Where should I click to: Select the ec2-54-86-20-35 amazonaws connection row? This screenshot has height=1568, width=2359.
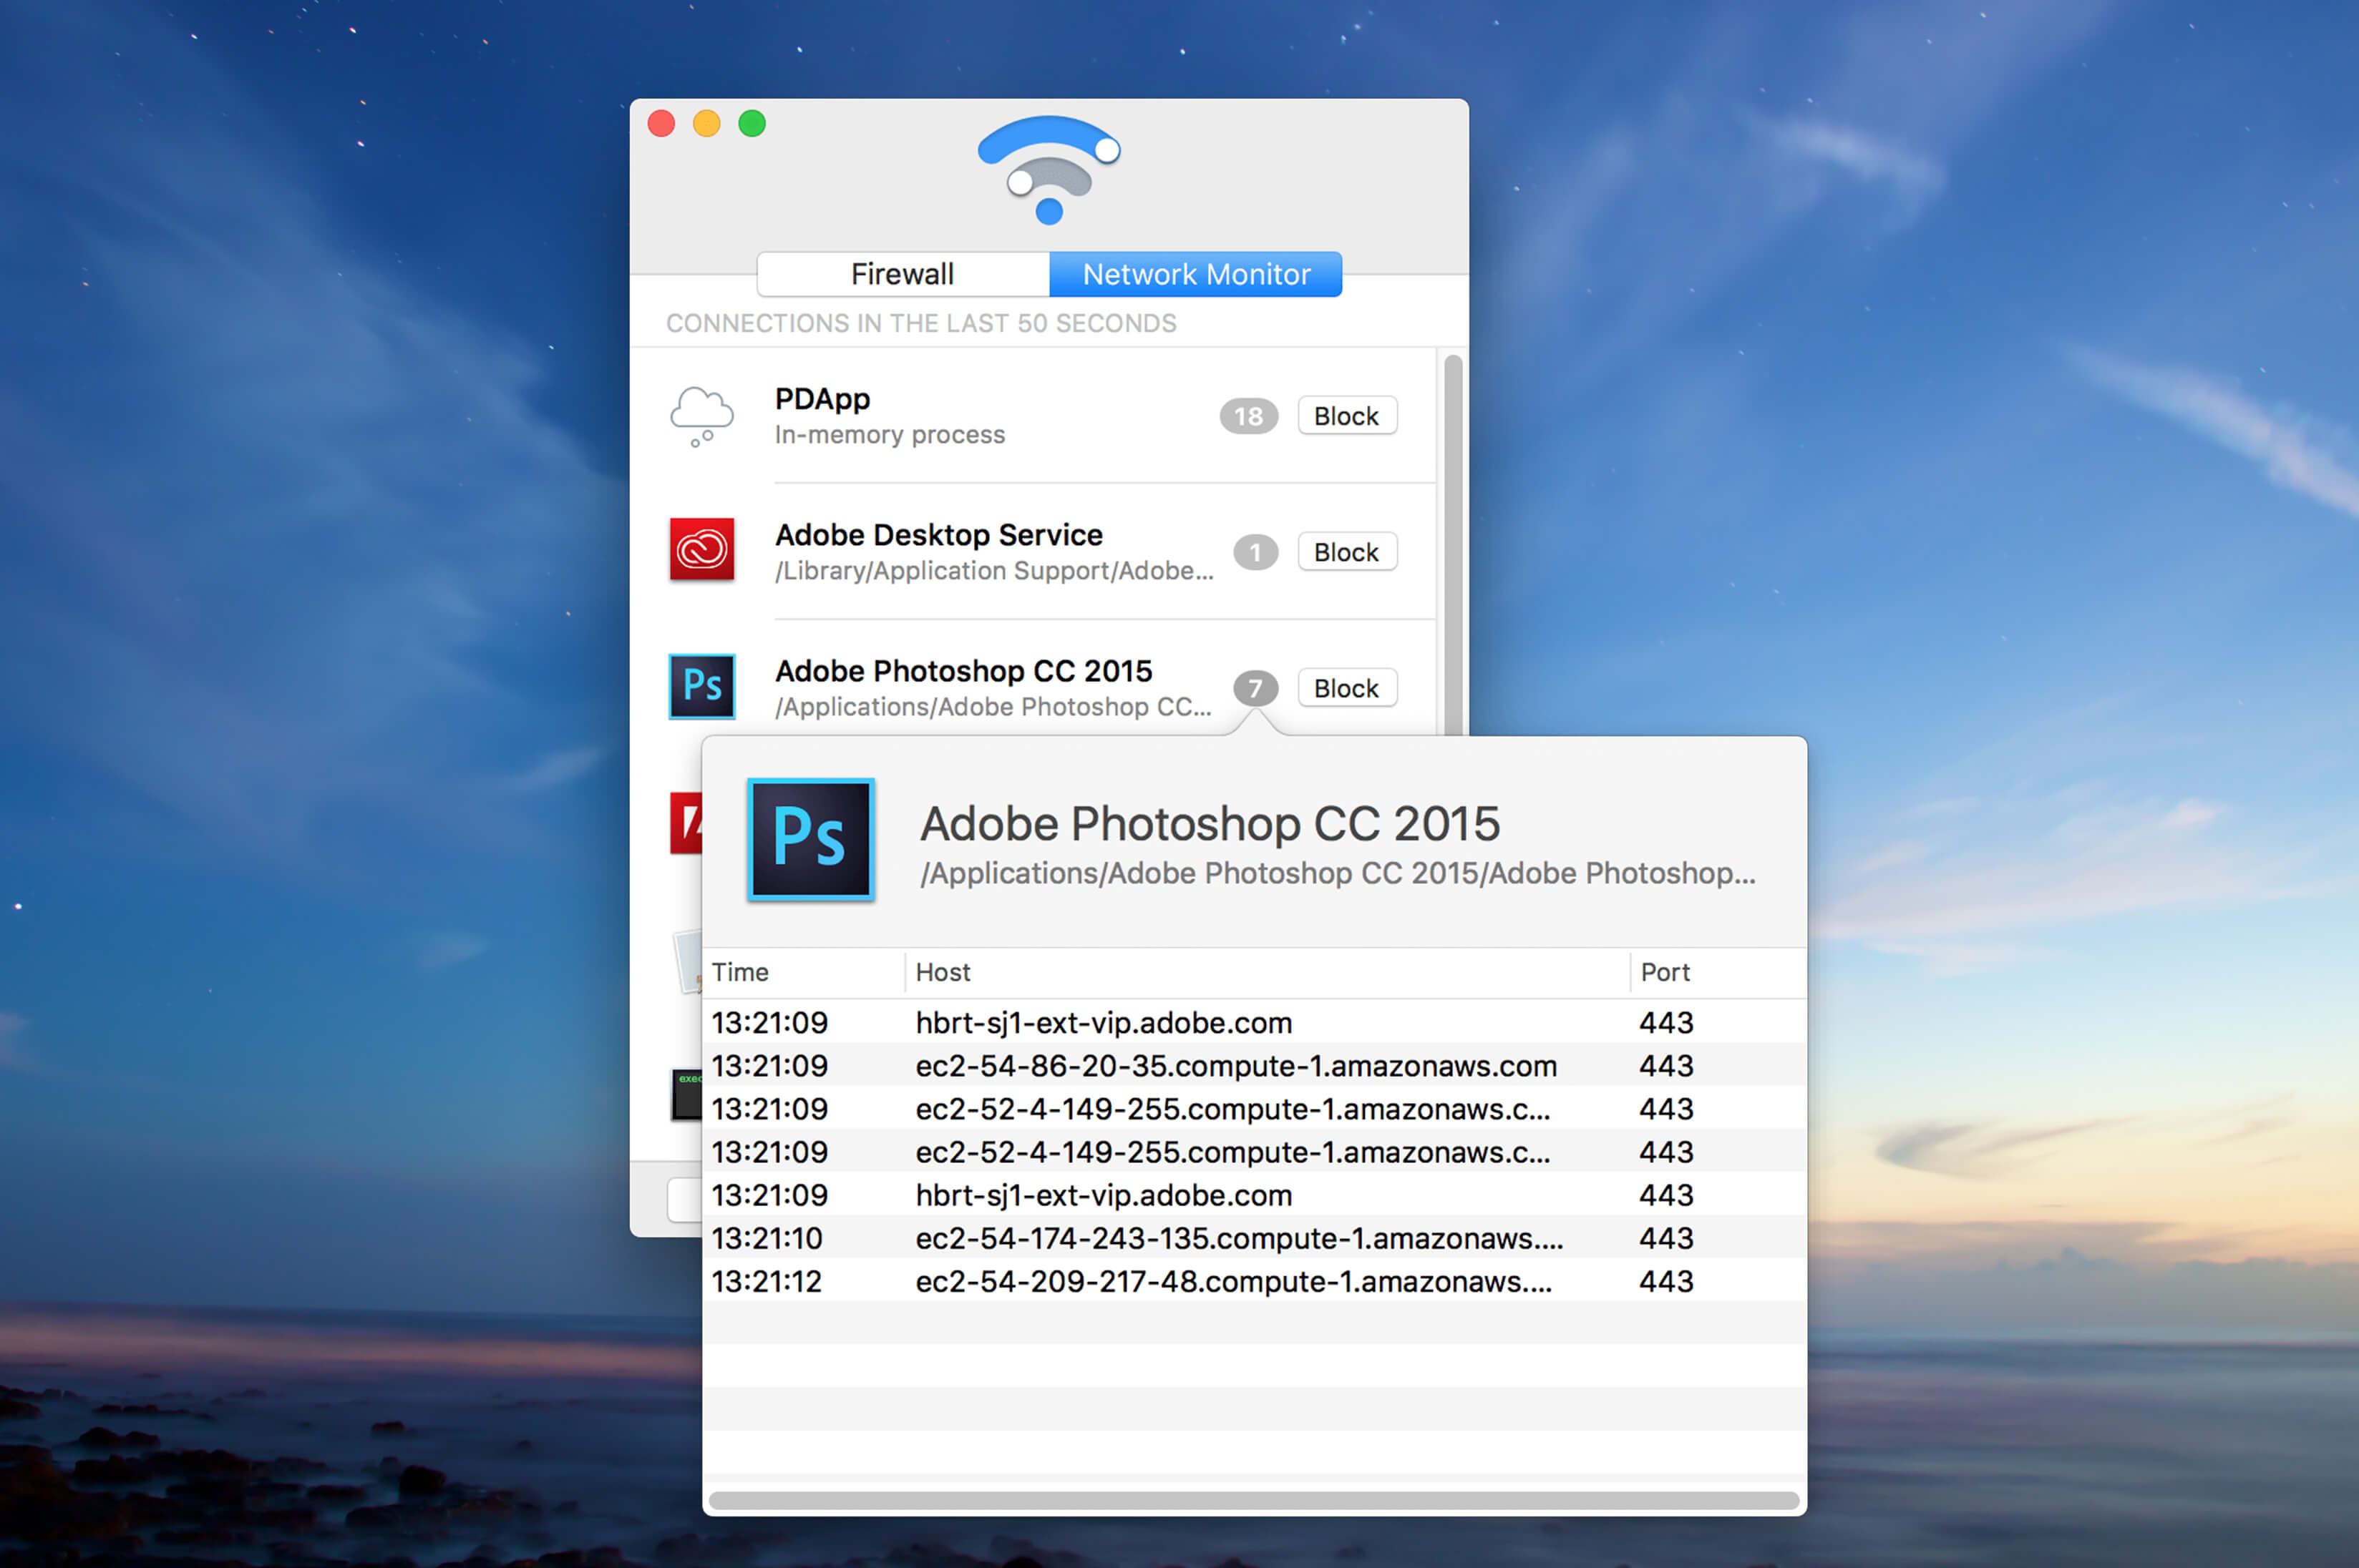pyautogui.click(x=1255, y=1066)
